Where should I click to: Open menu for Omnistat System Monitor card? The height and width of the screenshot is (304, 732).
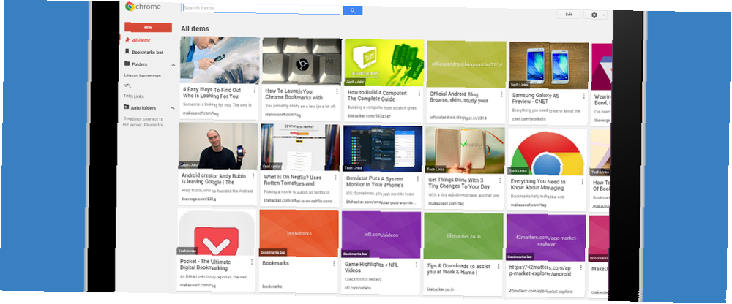(x=417, y=178)
